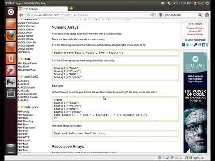Screen dimensions: 215x161
Task: Open a new tab with green plus
Action: tap(71, 8)
